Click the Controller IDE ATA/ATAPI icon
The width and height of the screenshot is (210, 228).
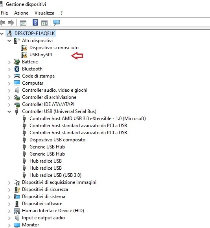click(x=17, y=104)
